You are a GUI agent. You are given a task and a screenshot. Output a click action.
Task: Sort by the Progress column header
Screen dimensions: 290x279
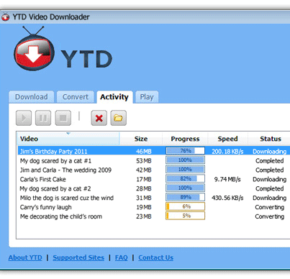click(x=185, y=139)
